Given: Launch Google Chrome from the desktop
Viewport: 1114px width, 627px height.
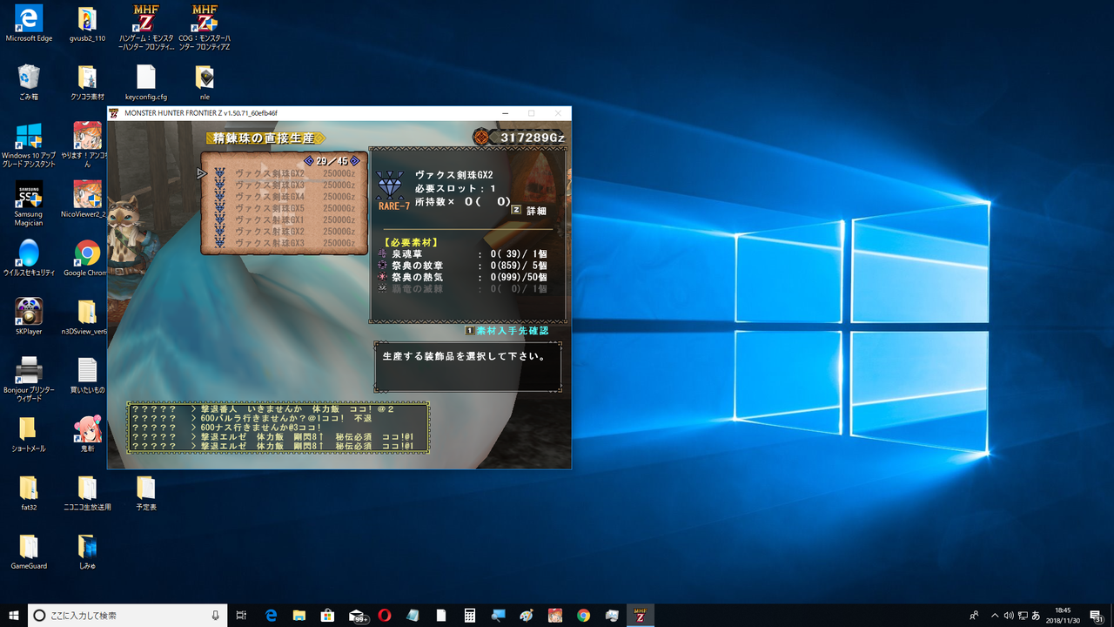Looking at the screenshot, I should point(87,258).
